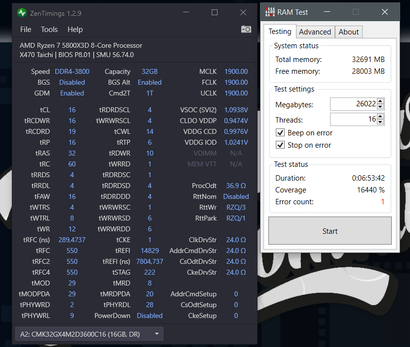Click the Error count value 1

click(382, 202)
